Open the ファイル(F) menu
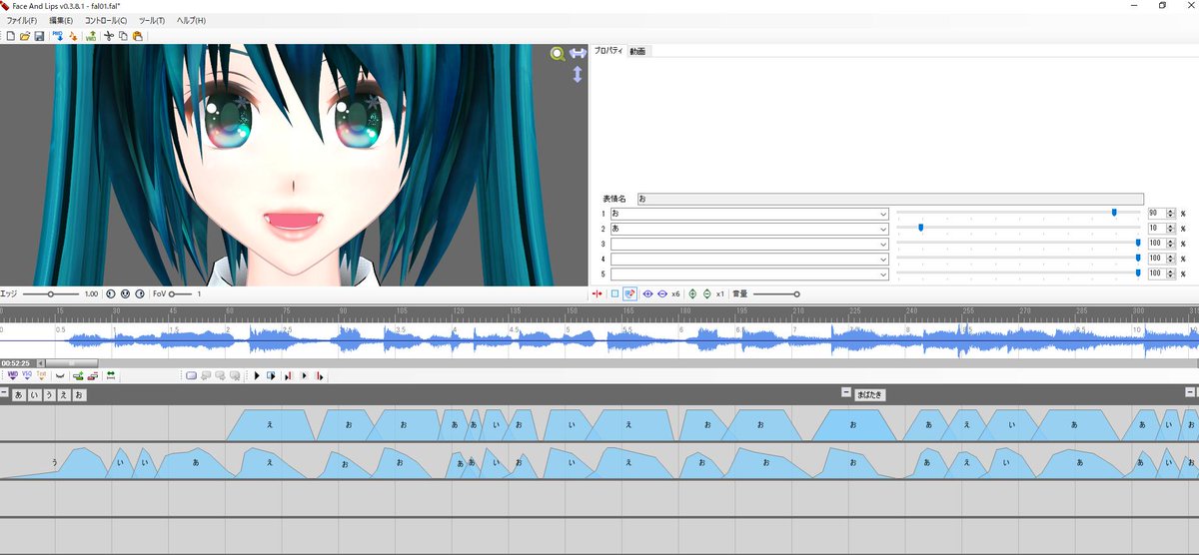The height and width of the screenshot is (555, 1199). pyautogui.click(x=22, y=20)
